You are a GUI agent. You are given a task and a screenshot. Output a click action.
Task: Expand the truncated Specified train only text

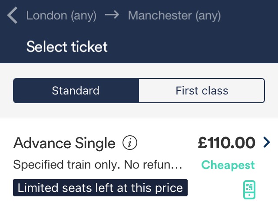click(x=98, y=165)
